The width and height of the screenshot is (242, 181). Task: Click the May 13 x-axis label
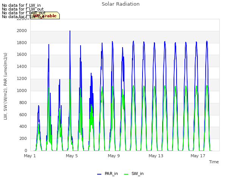coord(156,156)
